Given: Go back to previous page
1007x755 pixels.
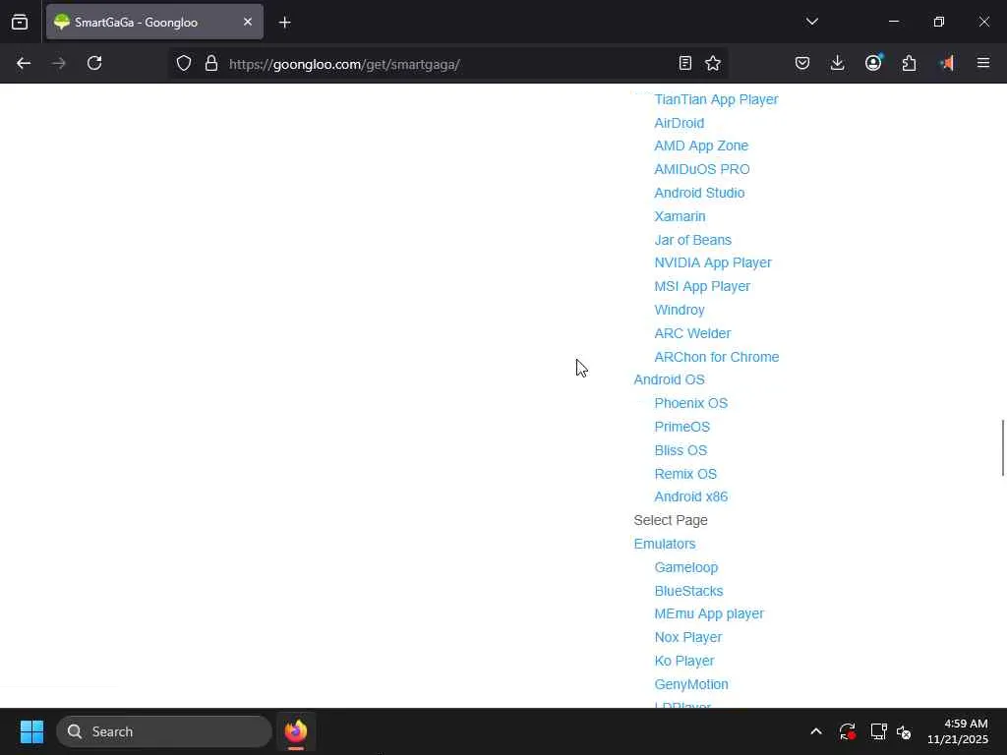Looking at the screenshot, I should (x=24, y=63).
